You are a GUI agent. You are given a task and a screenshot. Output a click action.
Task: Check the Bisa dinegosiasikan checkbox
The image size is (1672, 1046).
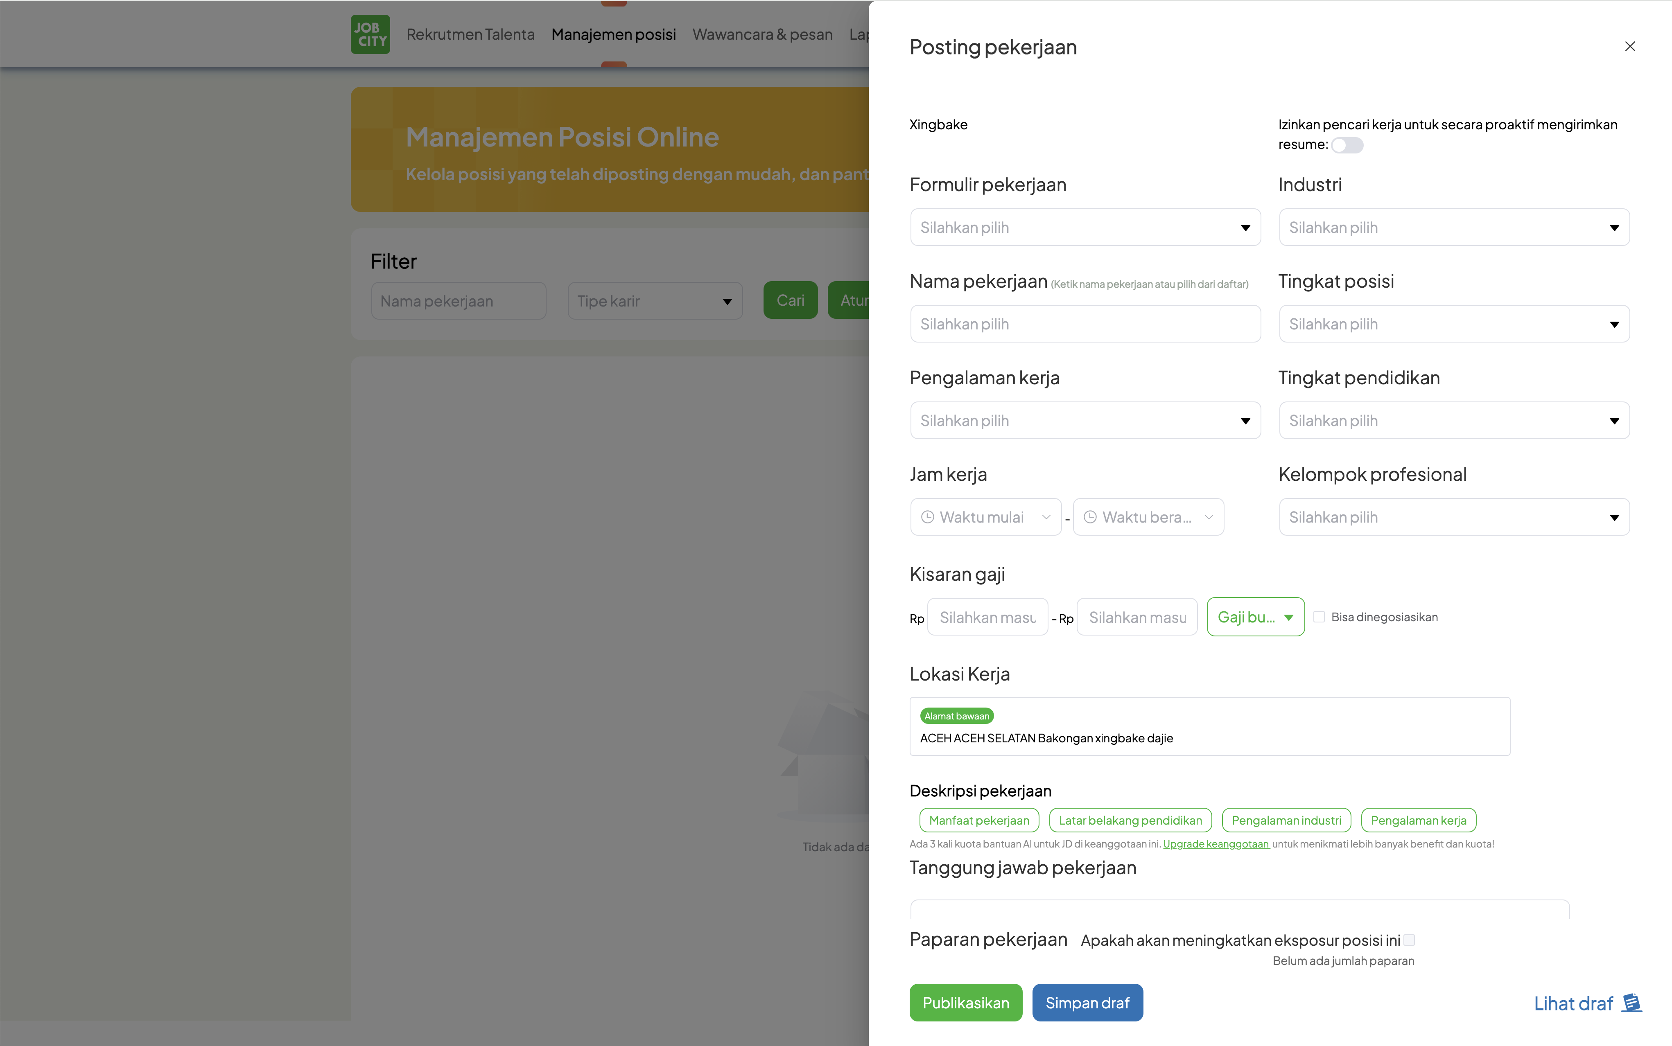(x=1319, y=616)
